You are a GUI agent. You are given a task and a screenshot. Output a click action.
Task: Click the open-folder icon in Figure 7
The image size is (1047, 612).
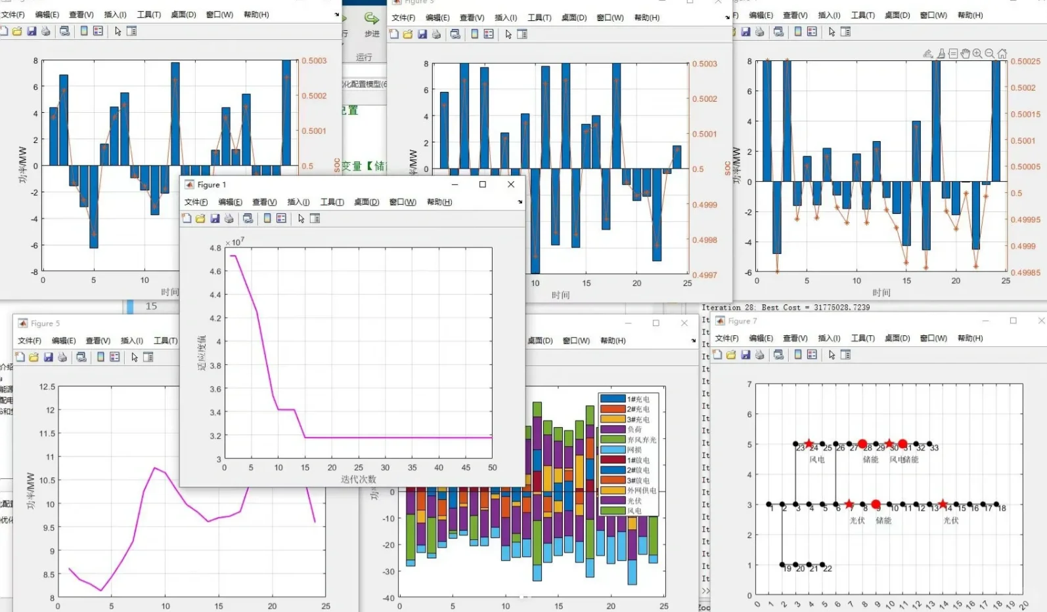click(x=731, y=354)
